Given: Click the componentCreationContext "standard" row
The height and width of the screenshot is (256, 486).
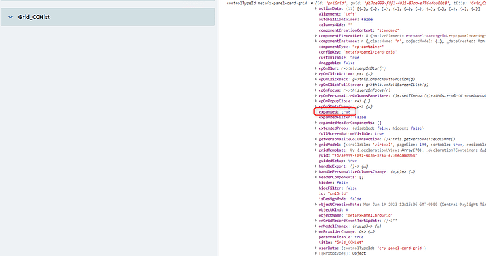Looking at the screenshot, I should pos(359,30).
